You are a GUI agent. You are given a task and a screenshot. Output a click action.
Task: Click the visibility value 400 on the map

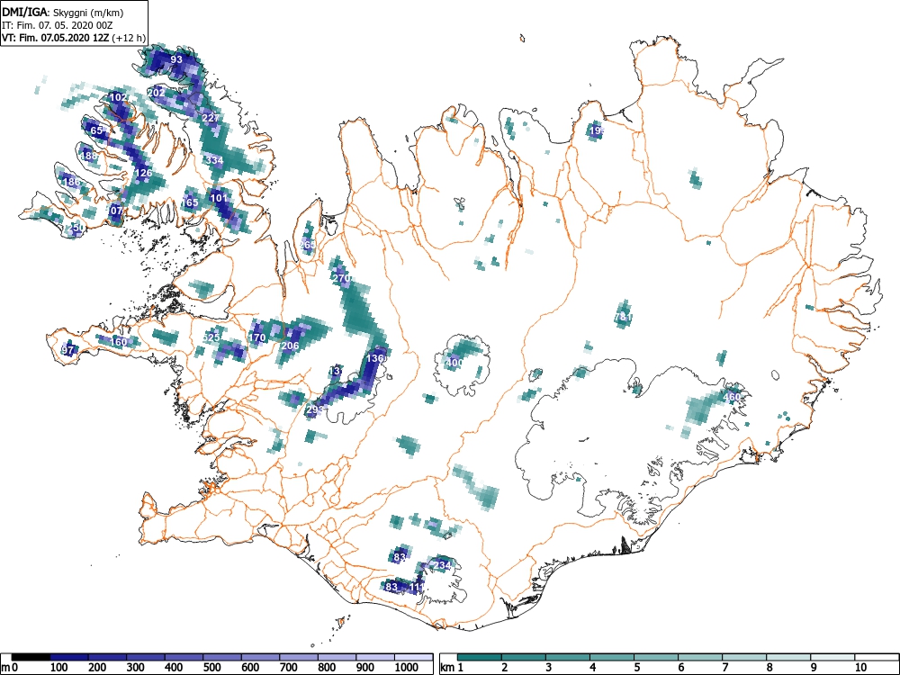454,363
